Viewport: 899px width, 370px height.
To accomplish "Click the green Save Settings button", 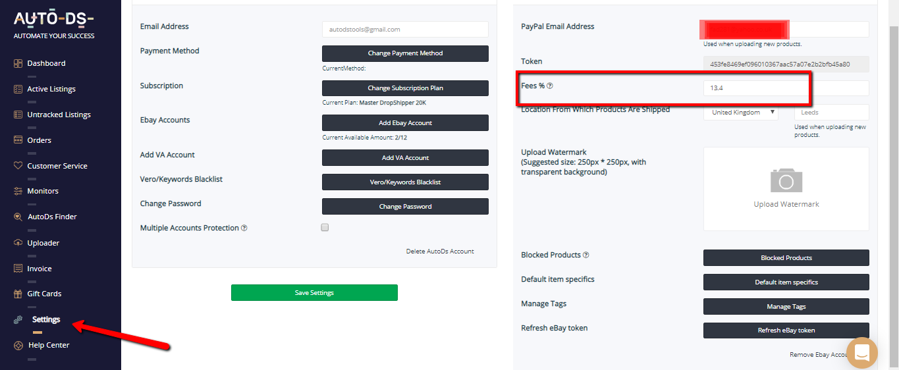I will coord(314,293).
